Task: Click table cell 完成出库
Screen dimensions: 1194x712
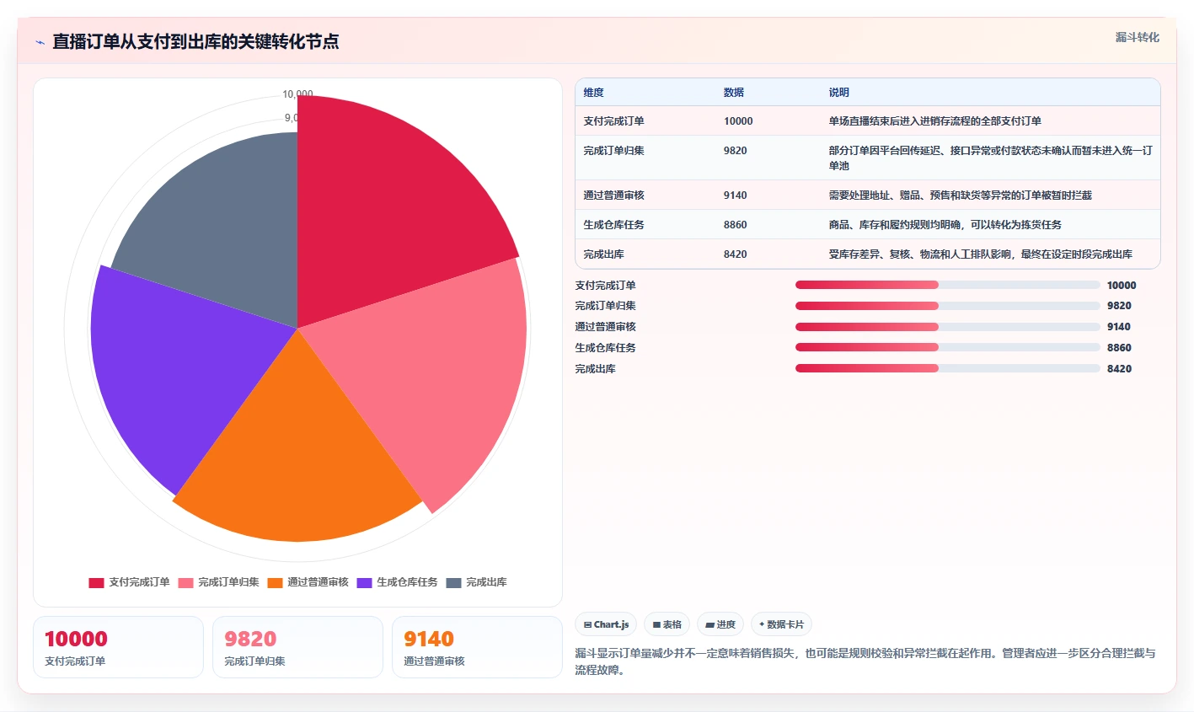Action: (x=603, y=254)
